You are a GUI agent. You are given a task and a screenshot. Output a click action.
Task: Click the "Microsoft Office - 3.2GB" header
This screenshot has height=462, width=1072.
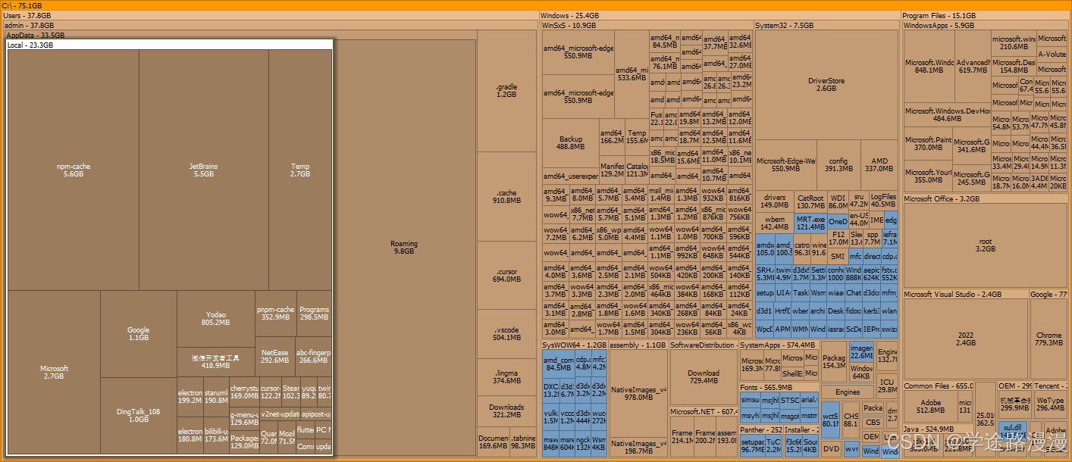942,198
